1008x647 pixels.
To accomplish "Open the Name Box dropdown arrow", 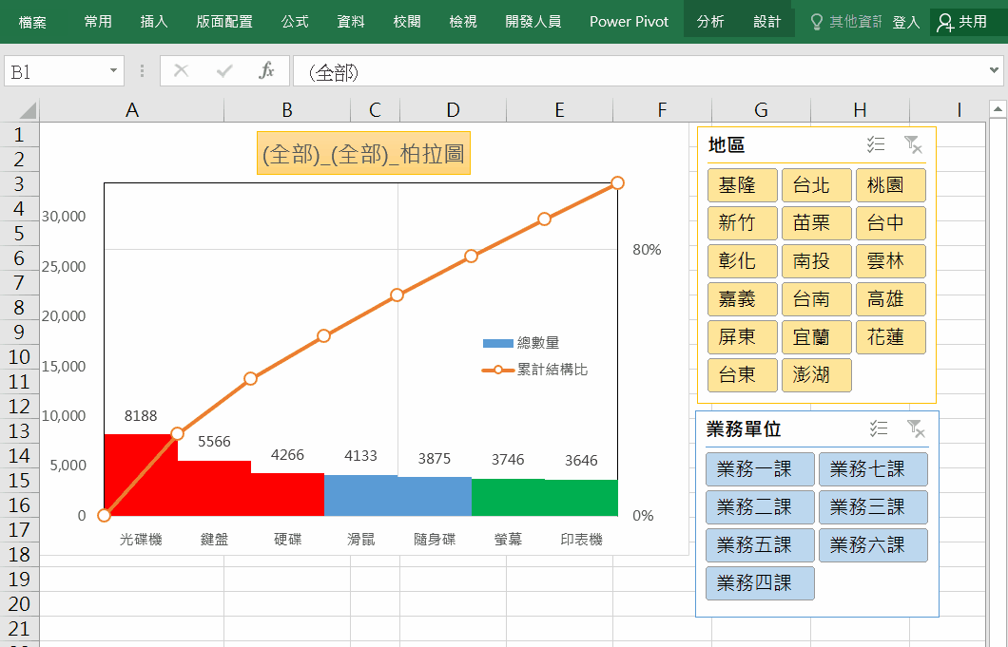I will point(114,71).
